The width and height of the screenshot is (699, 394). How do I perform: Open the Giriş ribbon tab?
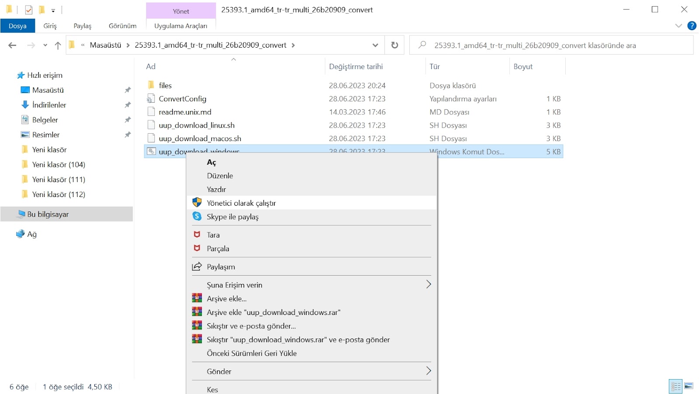coord(50,26)
